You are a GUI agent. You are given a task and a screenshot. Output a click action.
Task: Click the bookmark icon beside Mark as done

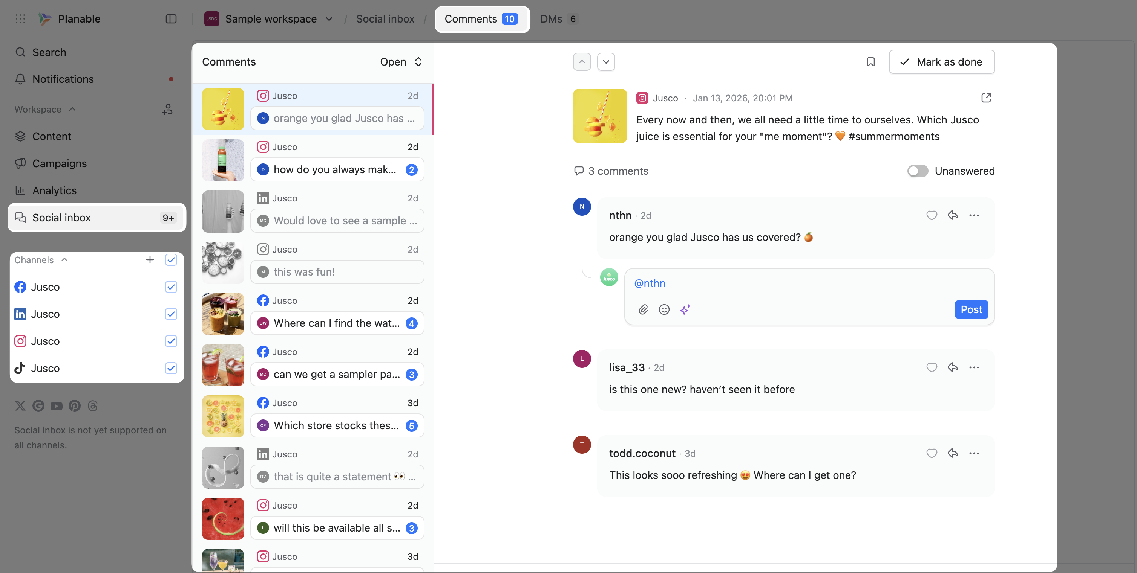click(x=870, y=62)
